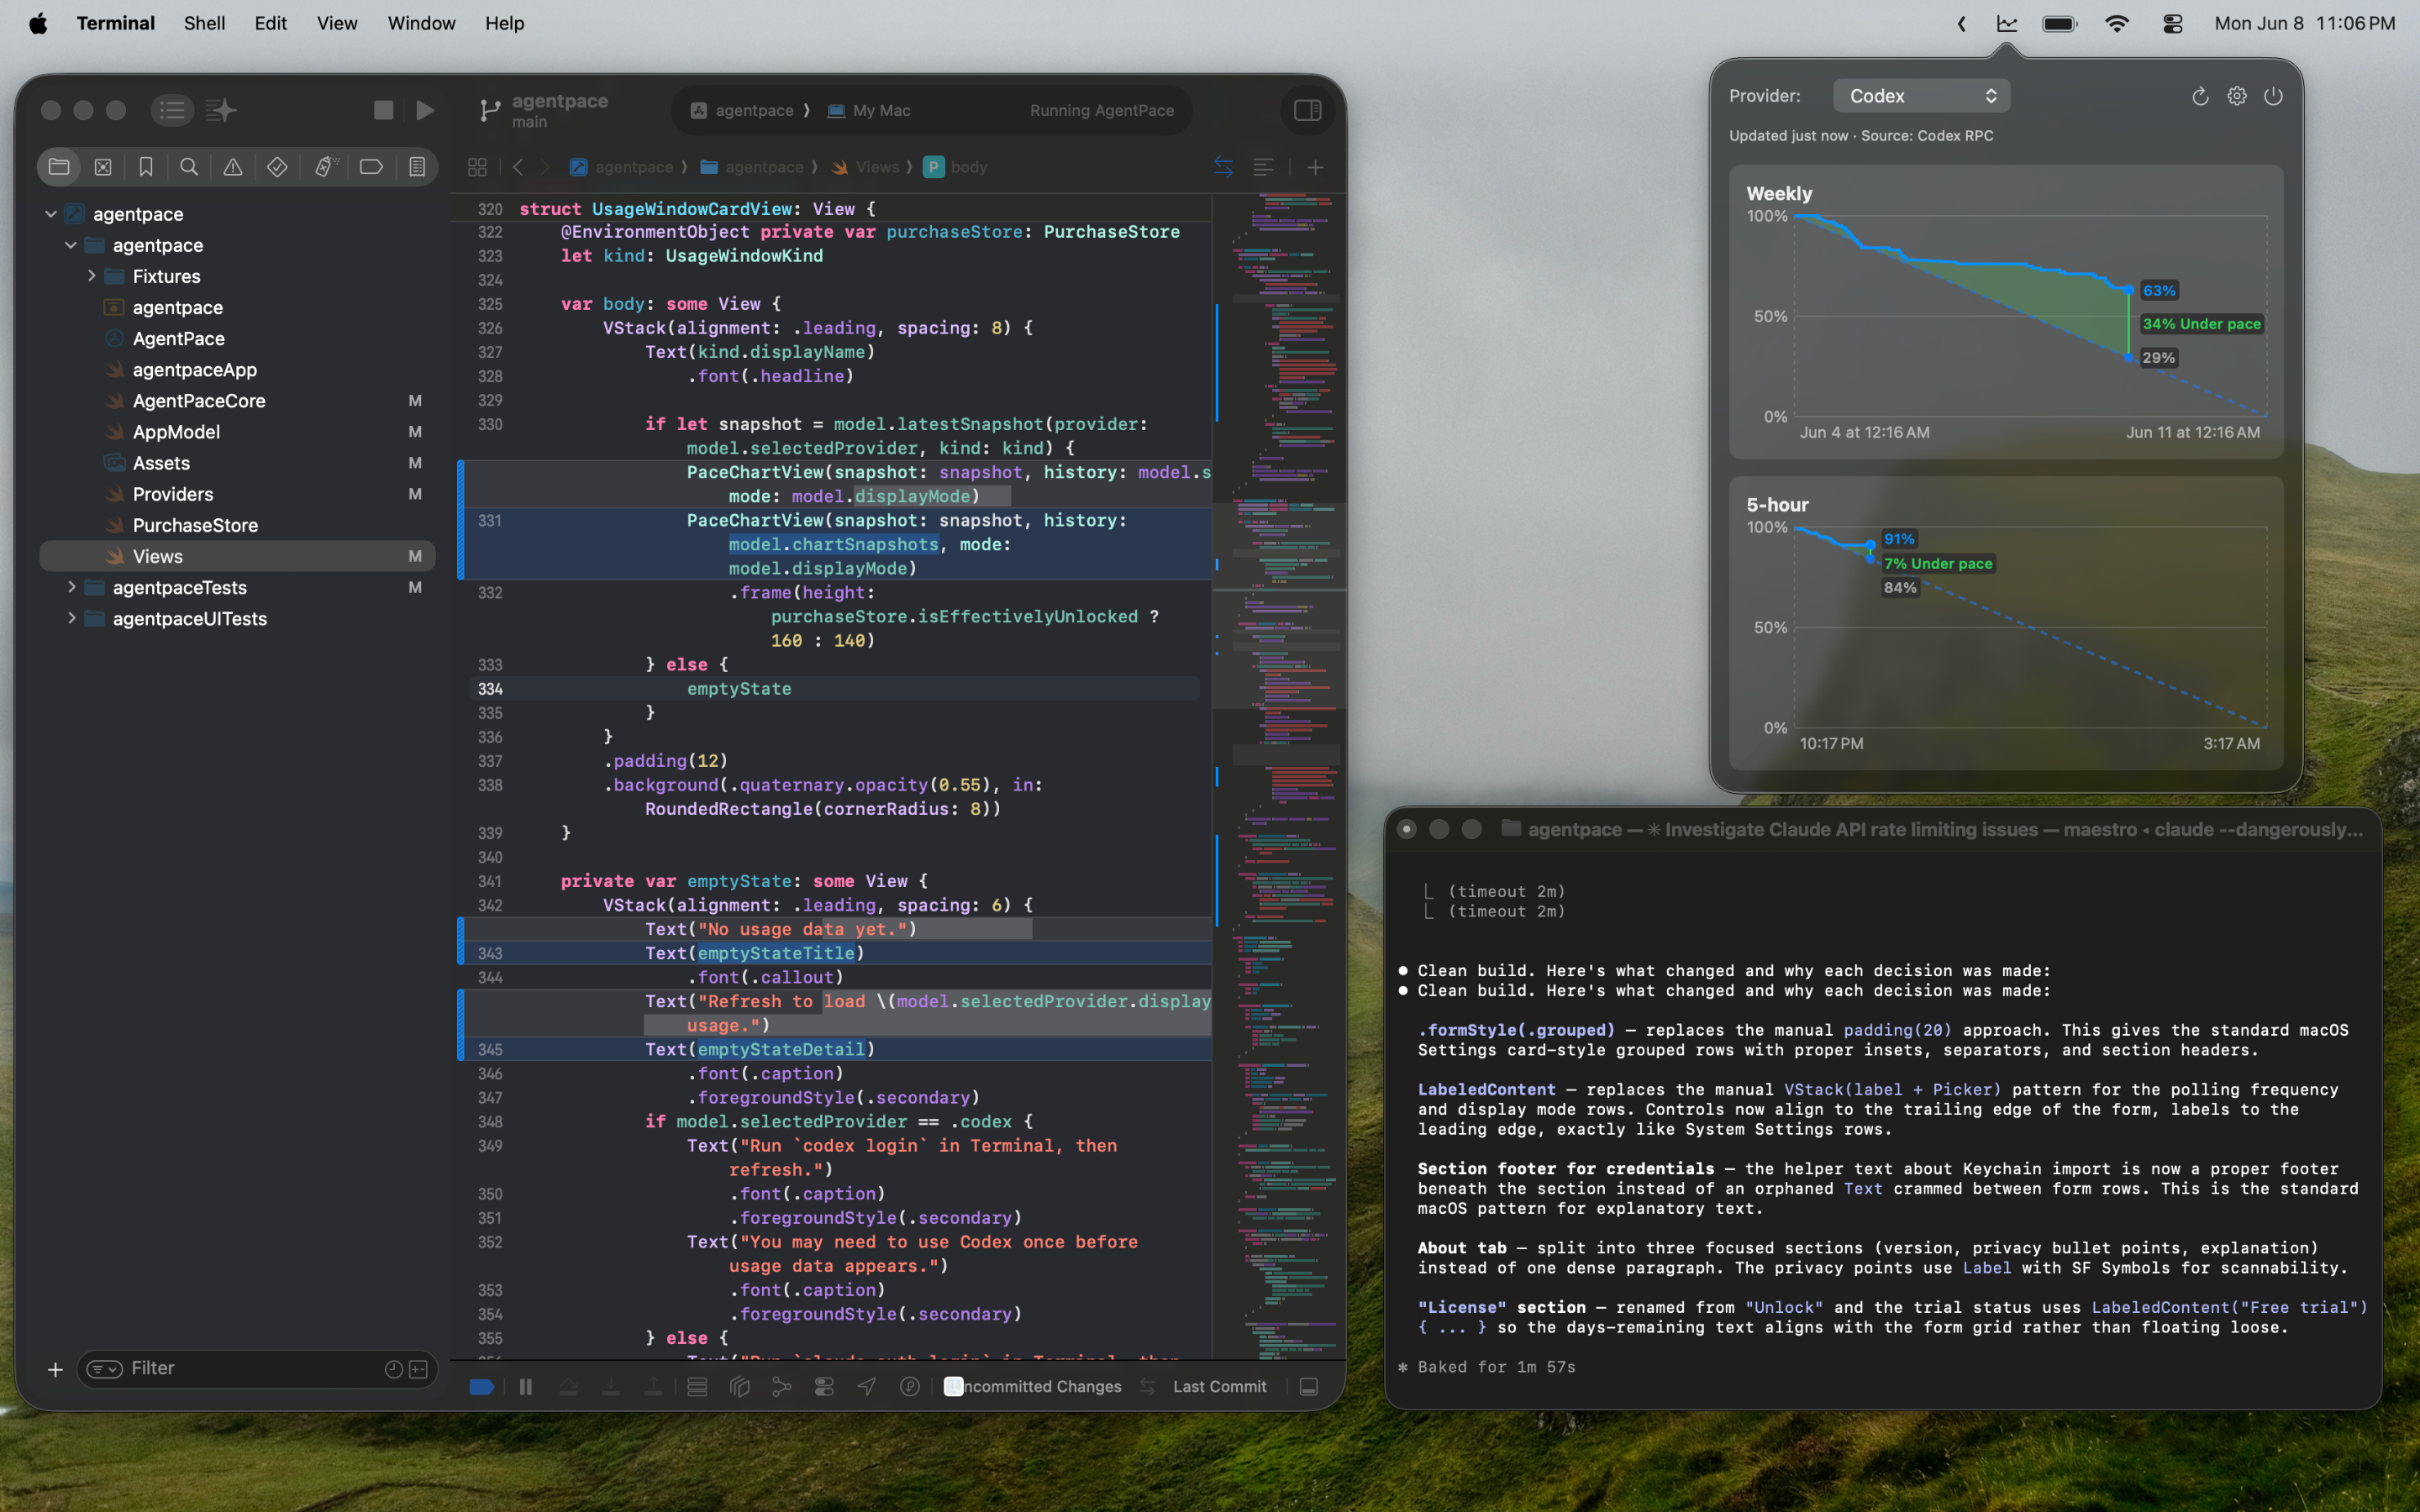
Task: Select Uncommitted Changes comparison
Action: 1034,1386
